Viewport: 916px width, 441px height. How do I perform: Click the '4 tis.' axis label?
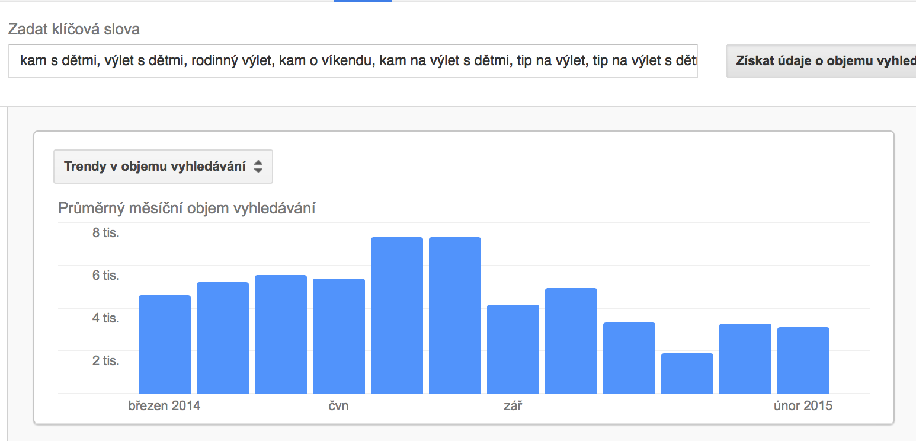(105, 318)
